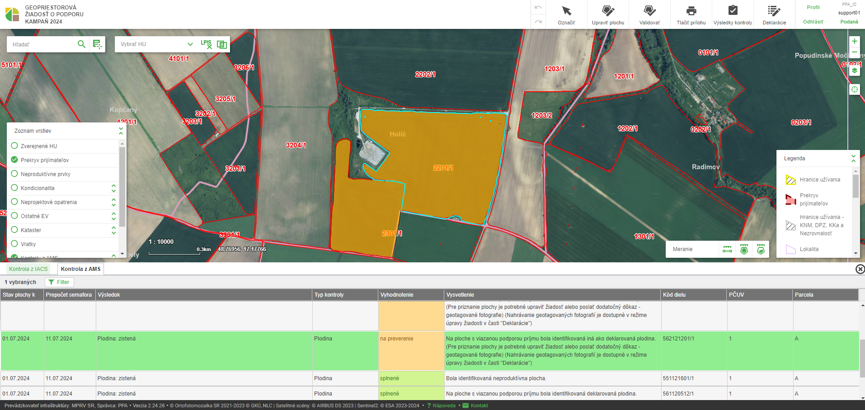Open the advanced list search icon
Screen dimensions: 865x410
coord(97,44)
